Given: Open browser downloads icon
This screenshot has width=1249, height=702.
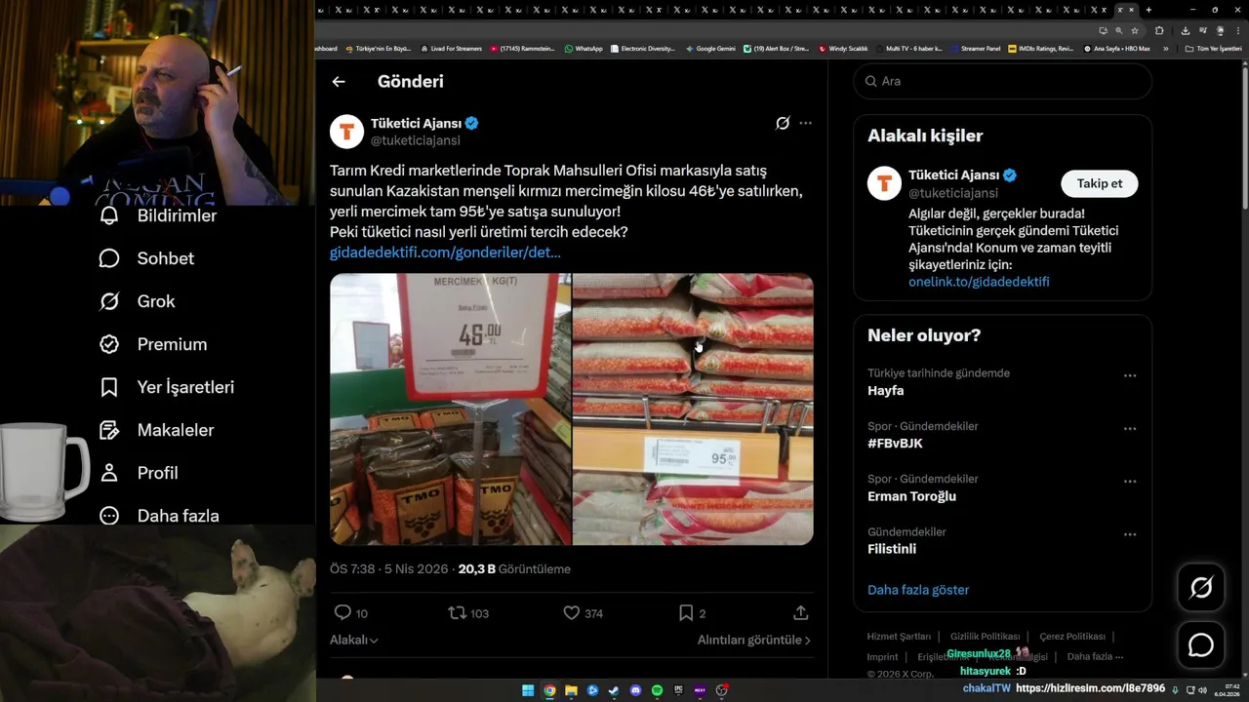Looking at the screenshot, I should [x=1186, y=30].
